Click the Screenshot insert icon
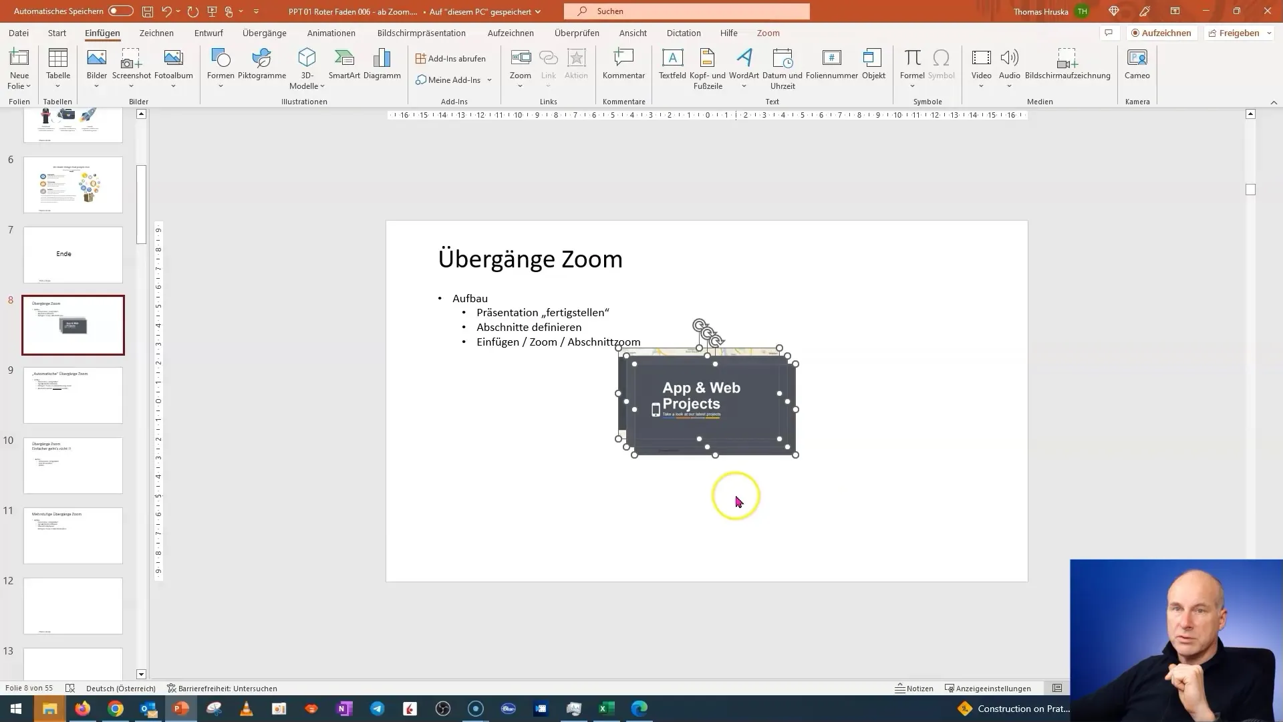Screen dimensions: 1283x722 (132, 69)
